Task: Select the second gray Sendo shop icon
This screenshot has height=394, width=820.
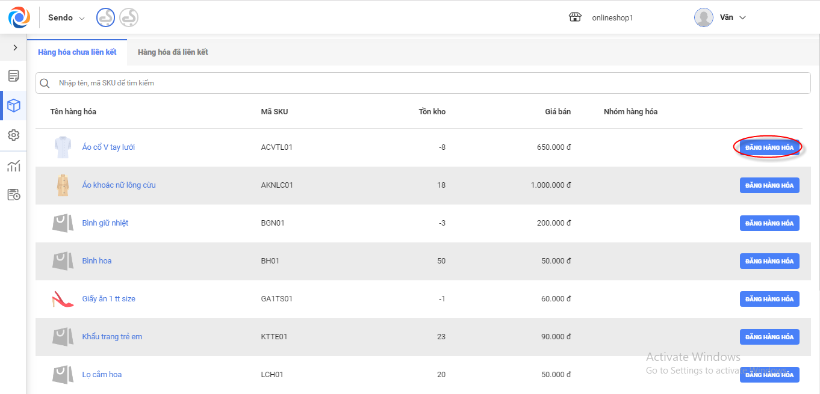Action: point(129,17)
